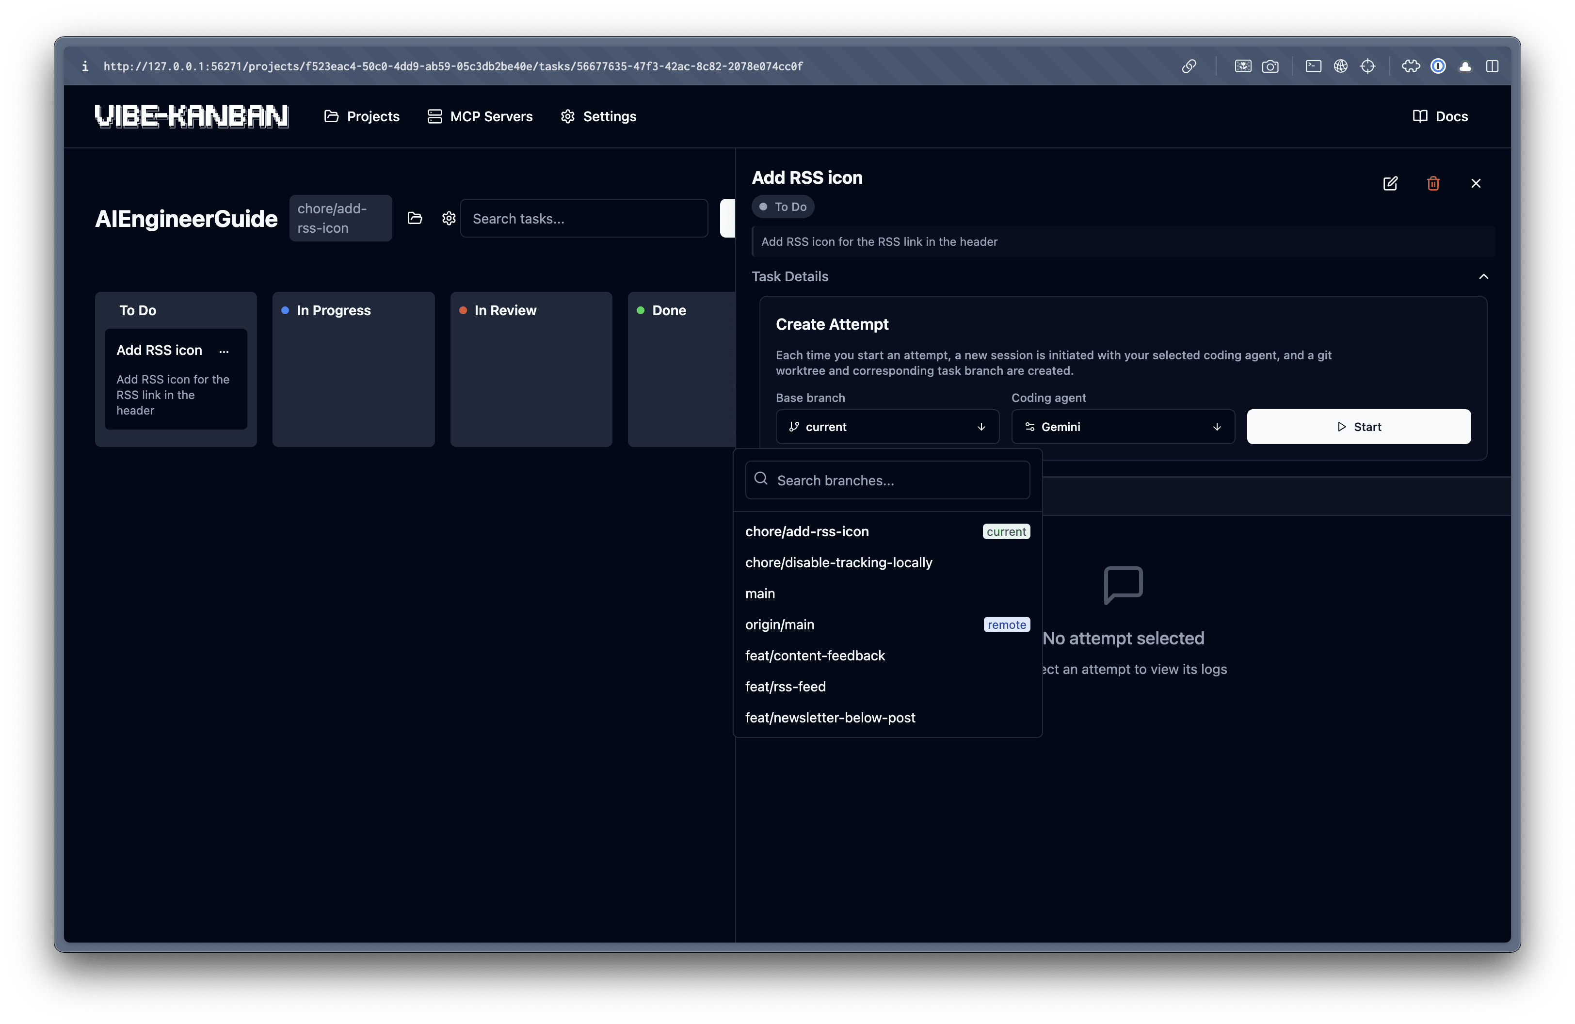Click the No attempt selected text
The height and width of the screenshot is (1024, 1575).
(x=1123, y=639)
